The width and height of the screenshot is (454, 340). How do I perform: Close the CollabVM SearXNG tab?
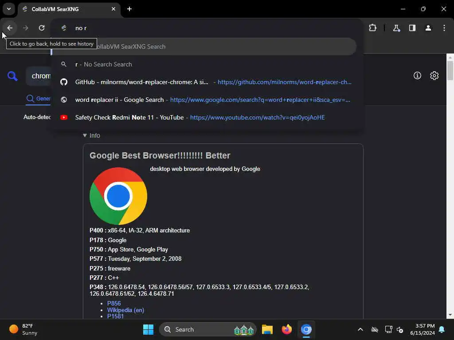(113, 9)
